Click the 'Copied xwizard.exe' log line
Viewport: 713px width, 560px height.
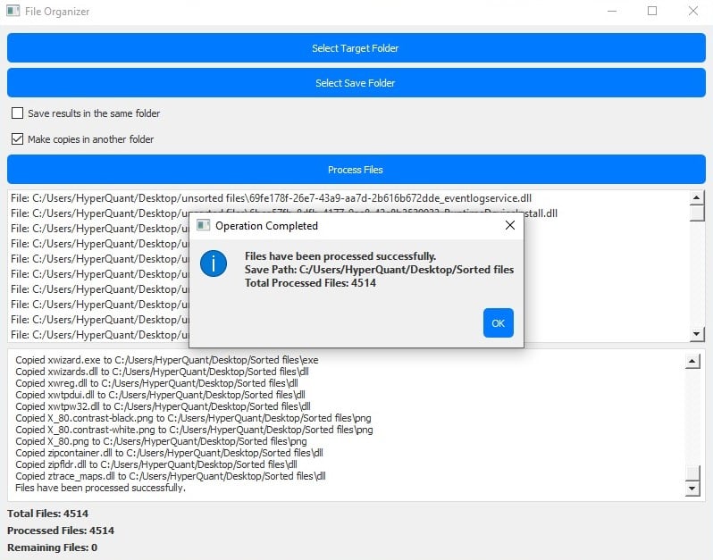167,360
